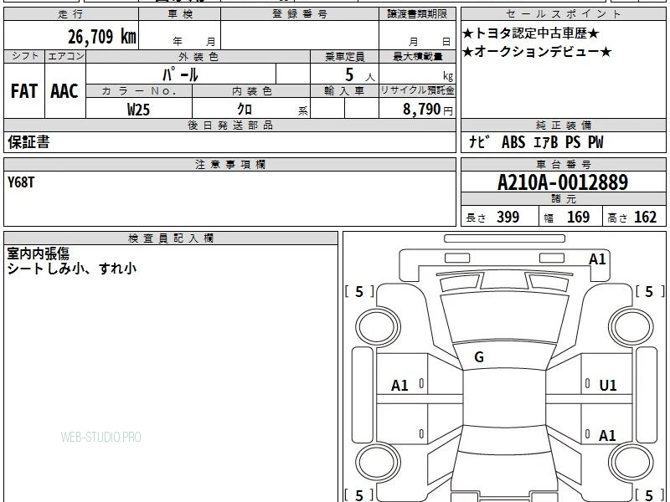Click the [5] rating near upper-right wheel
670x502 pixels.
click(x=650, y=291)
